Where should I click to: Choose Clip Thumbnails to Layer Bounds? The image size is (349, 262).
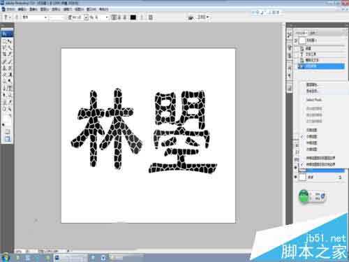pos(320,158)
